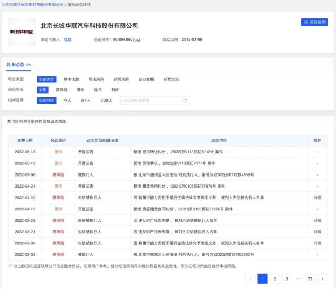Click the 风险级别 column header

pos(58,140)
